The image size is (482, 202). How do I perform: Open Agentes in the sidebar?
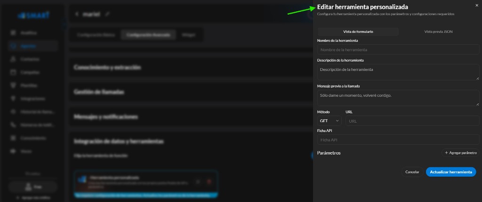click(33, 46)
